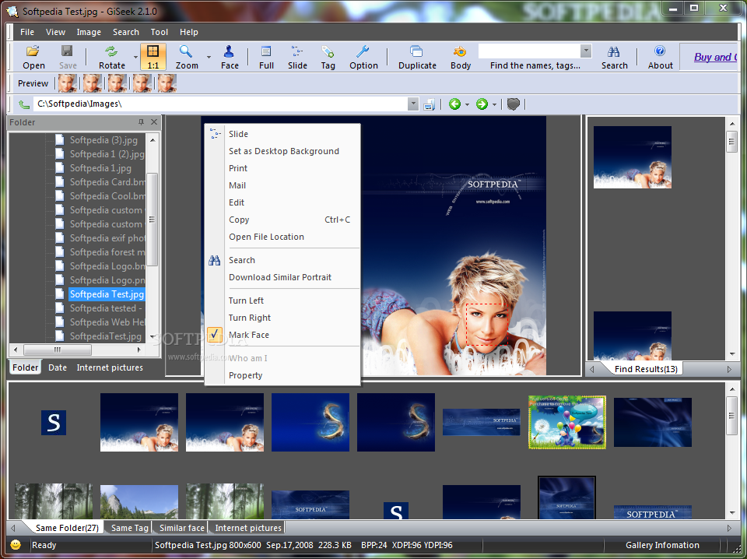Choose Set as Desktop Background
The width and height of the screenshot is (747, 559).
tap(284, 151)
